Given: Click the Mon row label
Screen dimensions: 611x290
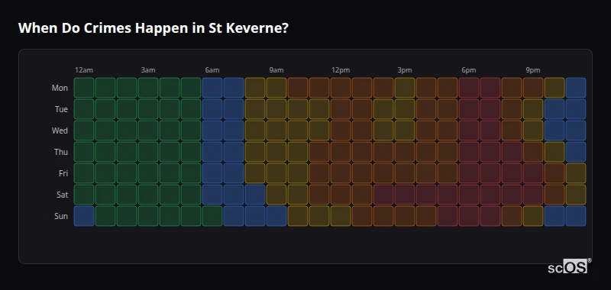Looking at the screenshot, I should coord(60,88).
